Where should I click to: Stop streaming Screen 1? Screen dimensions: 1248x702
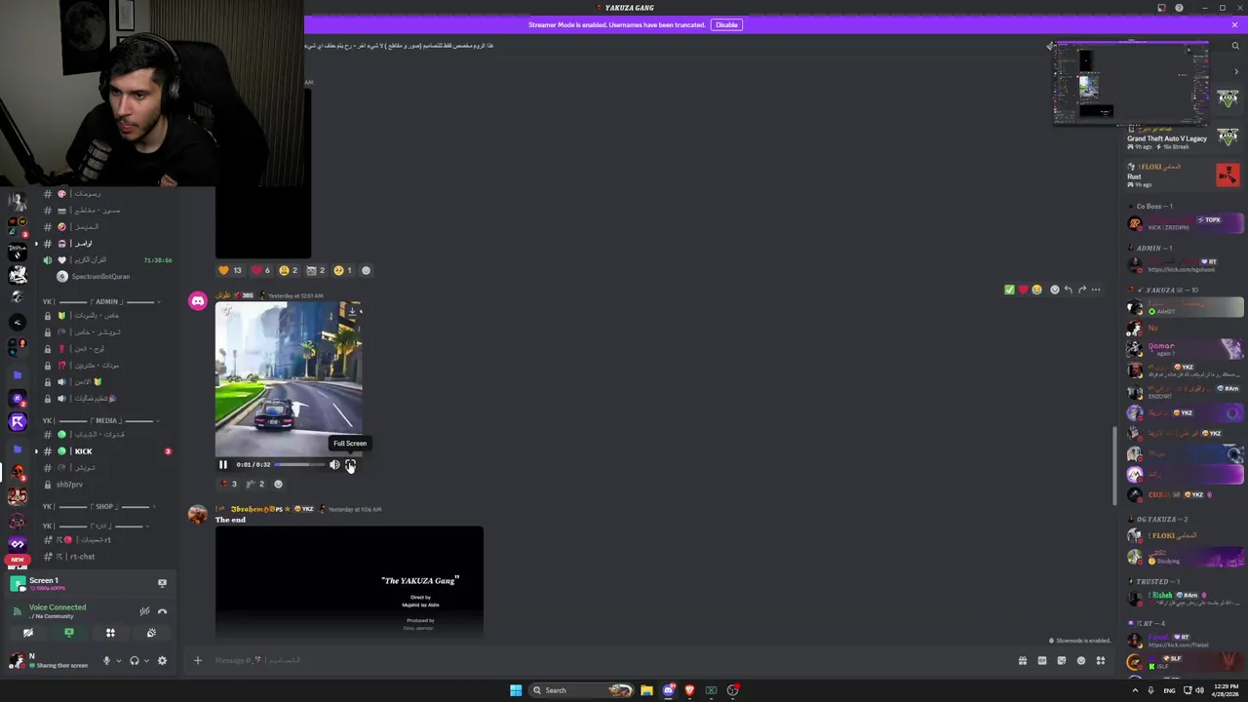(162, 583)
